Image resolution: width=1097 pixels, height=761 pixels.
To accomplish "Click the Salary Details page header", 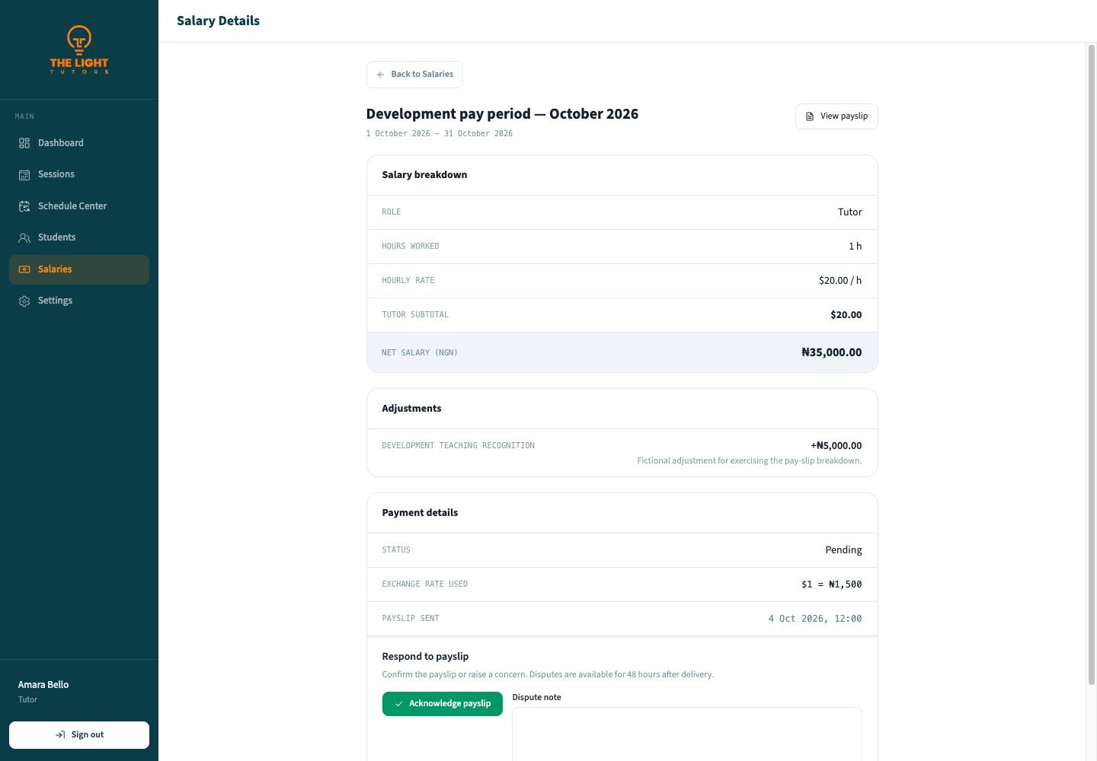I will pyautogui.click(x=219, y=21).
